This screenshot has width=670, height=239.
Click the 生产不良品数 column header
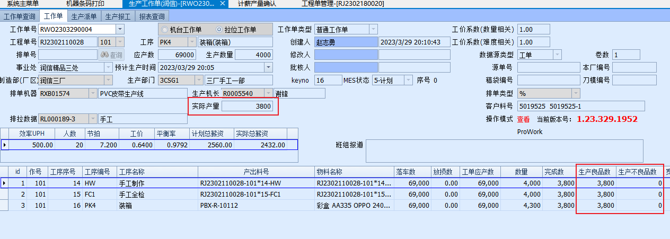click(640, 172)
